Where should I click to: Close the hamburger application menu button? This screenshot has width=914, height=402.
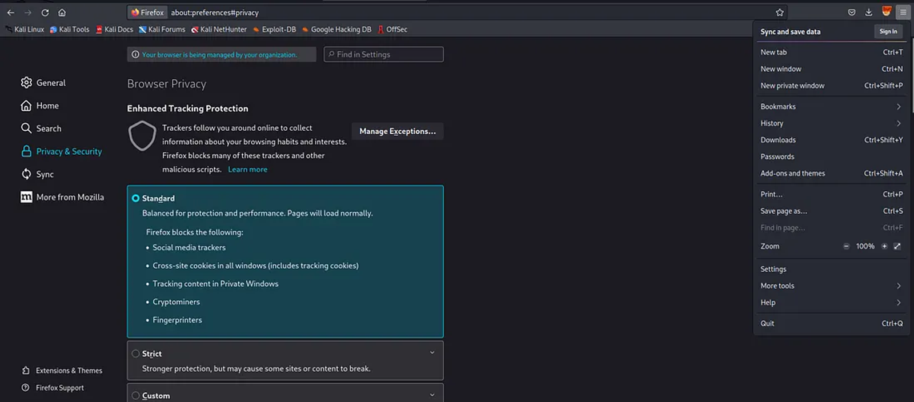[x=903, y=13]
